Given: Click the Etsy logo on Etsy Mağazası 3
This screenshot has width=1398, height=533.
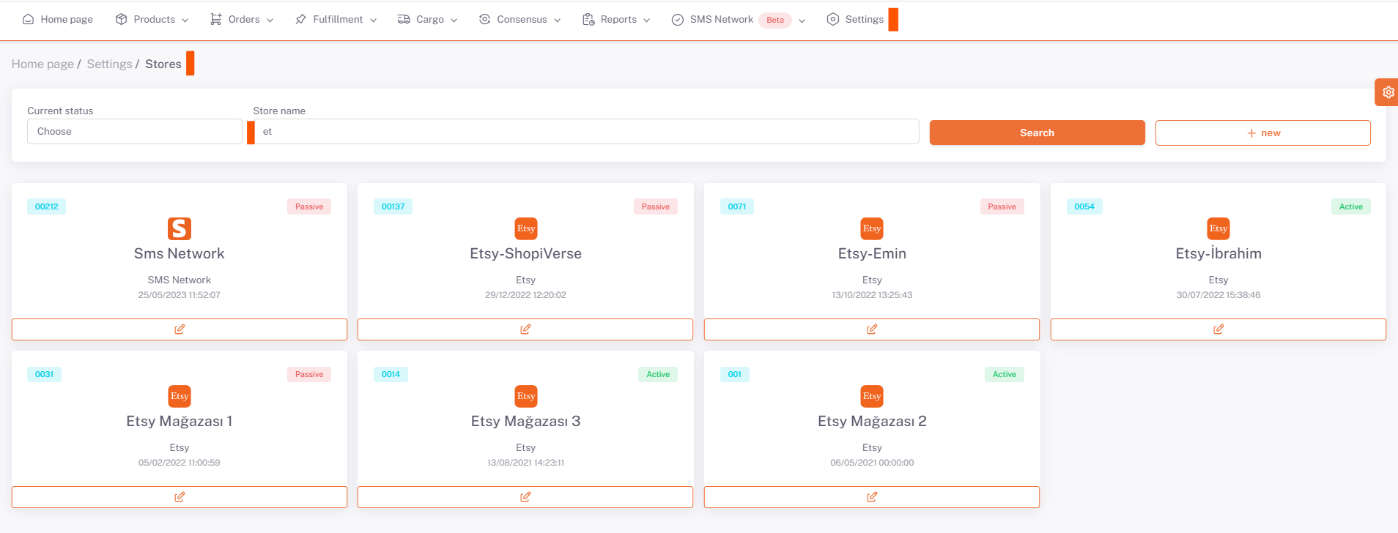Looking at the screenshot, I should point(526,396).
